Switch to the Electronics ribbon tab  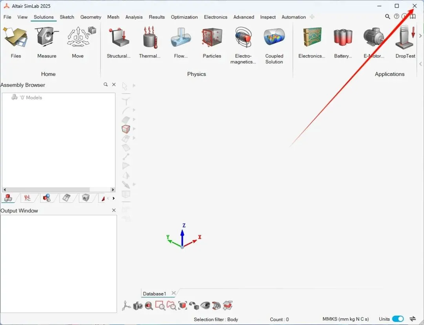tap(216, 17)
